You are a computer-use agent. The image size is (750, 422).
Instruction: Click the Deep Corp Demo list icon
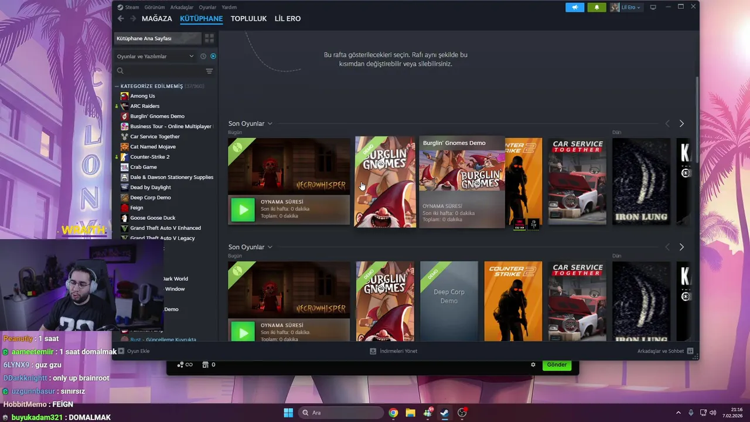[124, 198]
